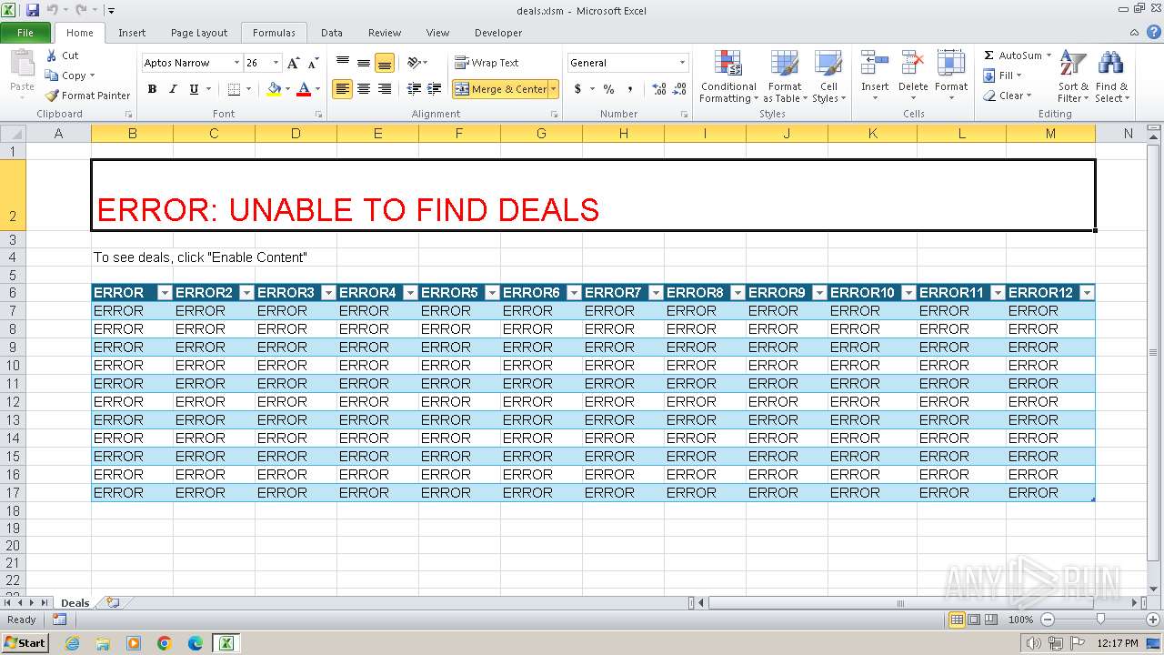Click the Insert cells icon

875,63
